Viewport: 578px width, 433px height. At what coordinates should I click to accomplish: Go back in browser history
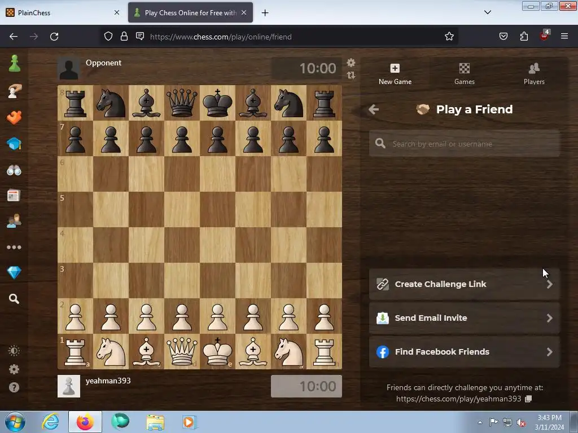pos(14,37)
